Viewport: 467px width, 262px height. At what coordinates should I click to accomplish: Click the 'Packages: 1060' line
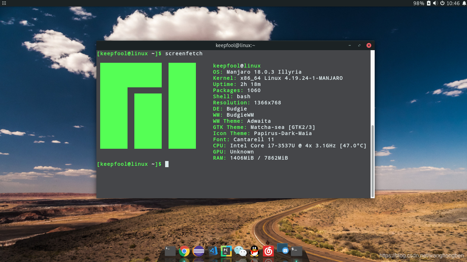tap(237, 90)
